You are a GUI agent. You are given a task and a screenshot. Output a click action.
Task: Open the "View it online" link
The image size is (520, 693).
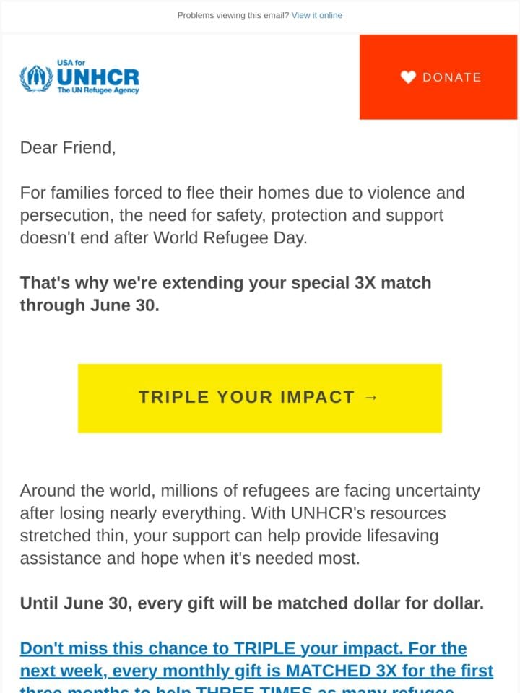[x=316, y=15]
